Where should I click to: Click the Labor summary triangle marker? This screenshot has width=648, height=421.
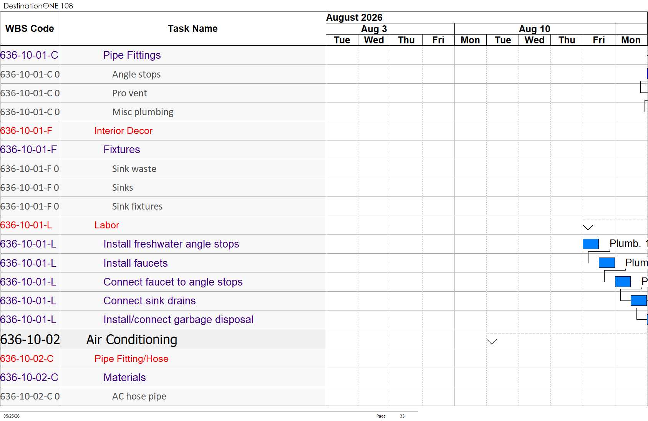coord(588,228)
